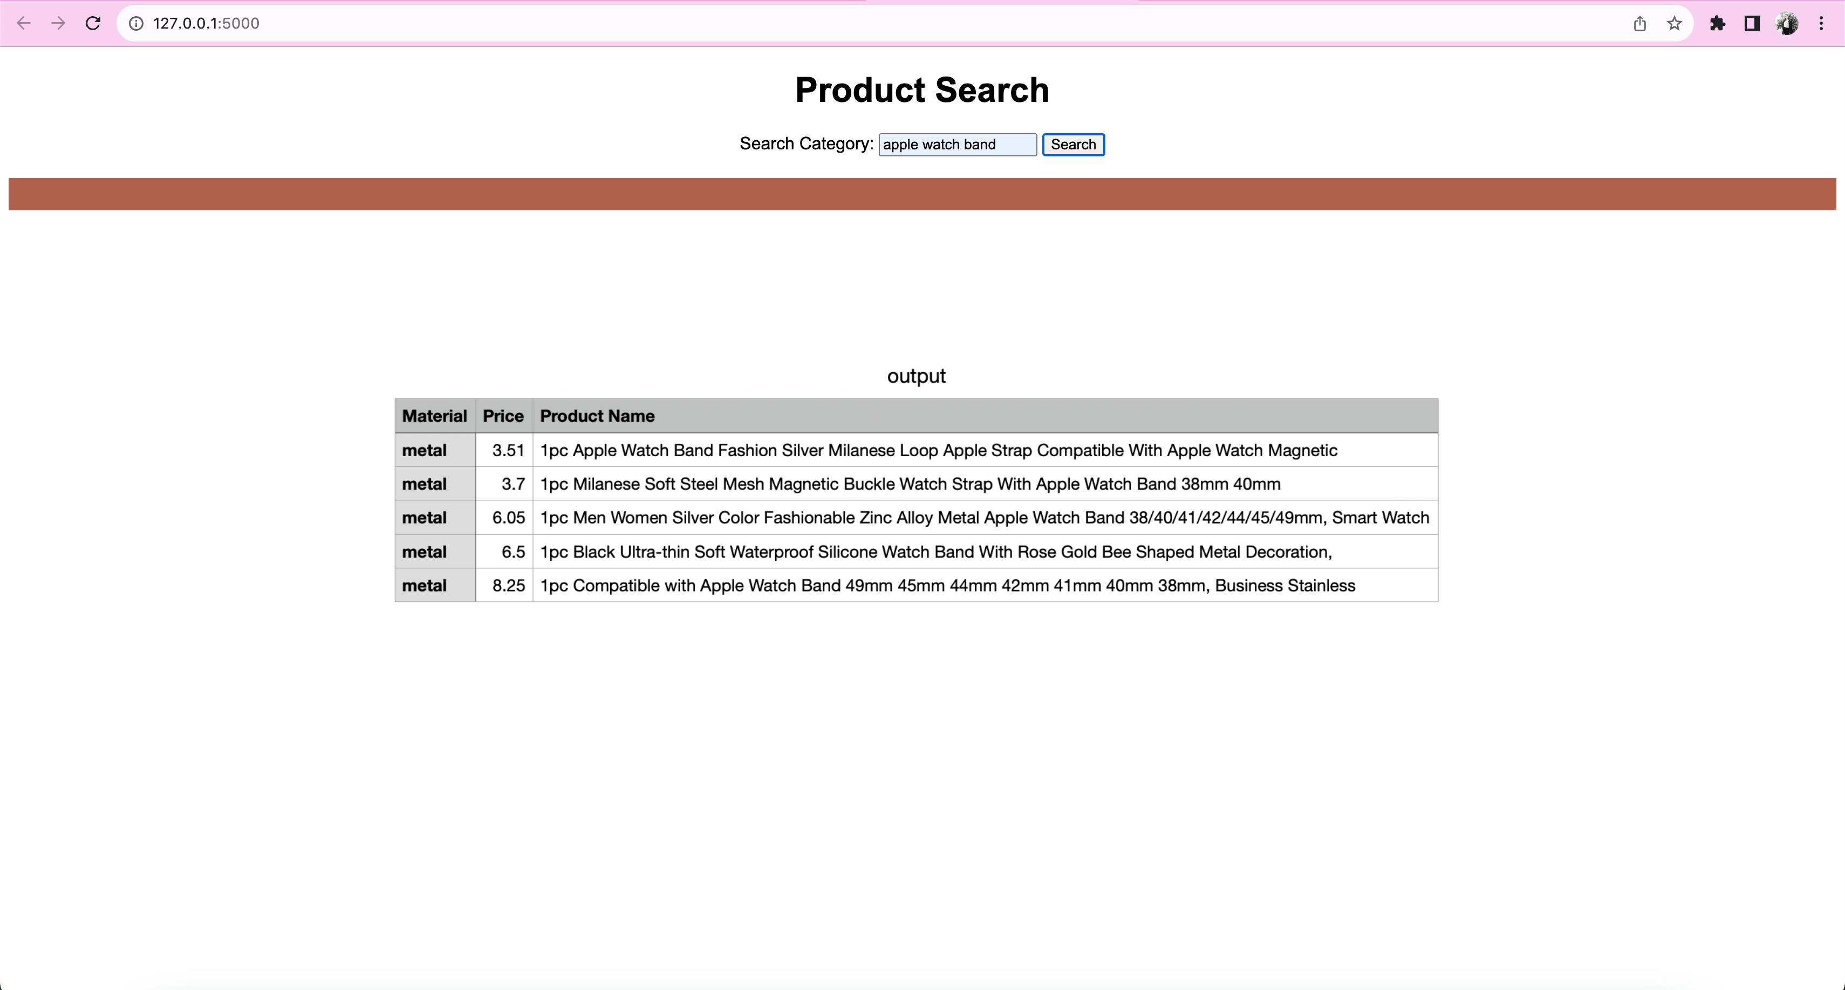Select the Material column header

pos(434,415)
